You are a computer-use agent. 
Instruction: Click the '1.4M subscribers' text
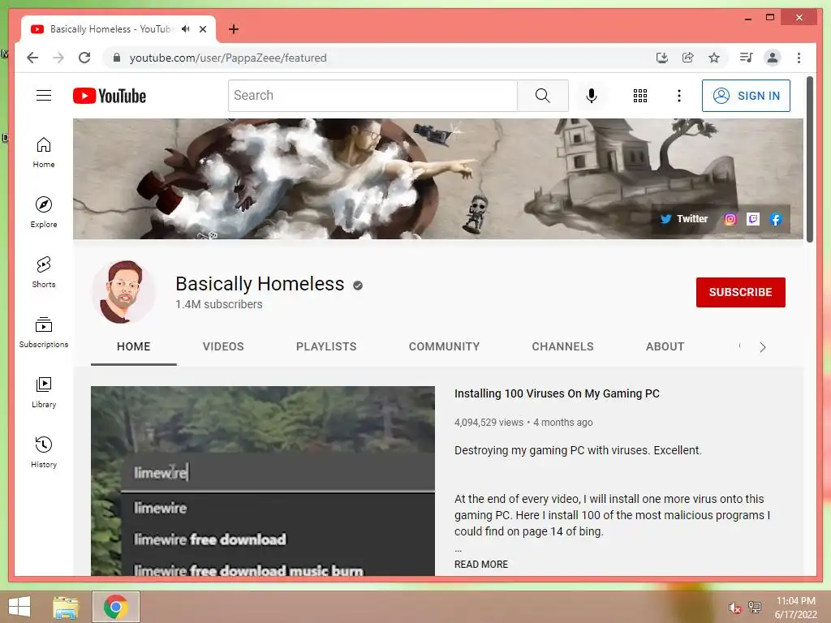tap(219, 304)
